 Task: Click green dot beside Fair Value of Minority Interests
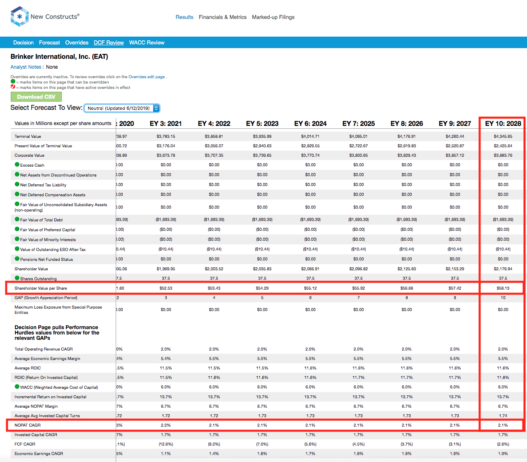click(17, 239)
